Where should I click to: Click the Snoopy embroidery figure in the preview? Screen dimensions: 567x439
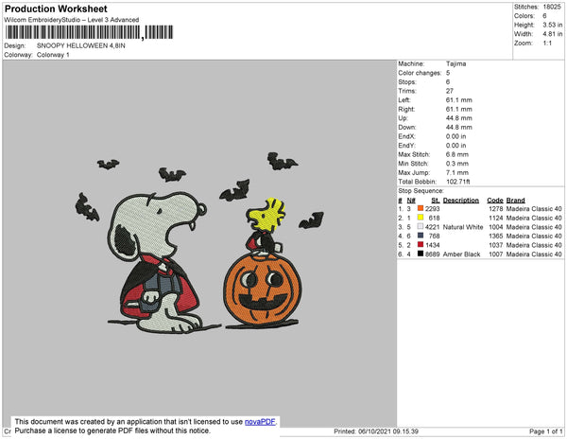pos(157,262)
